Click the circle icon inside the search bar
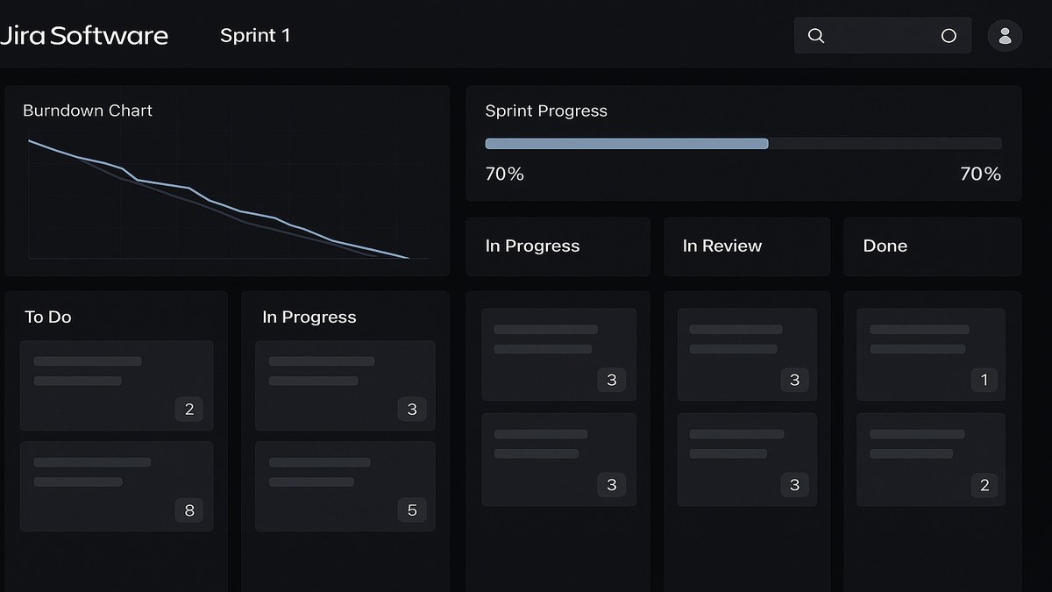1052x592 pixels. point(949,36)
